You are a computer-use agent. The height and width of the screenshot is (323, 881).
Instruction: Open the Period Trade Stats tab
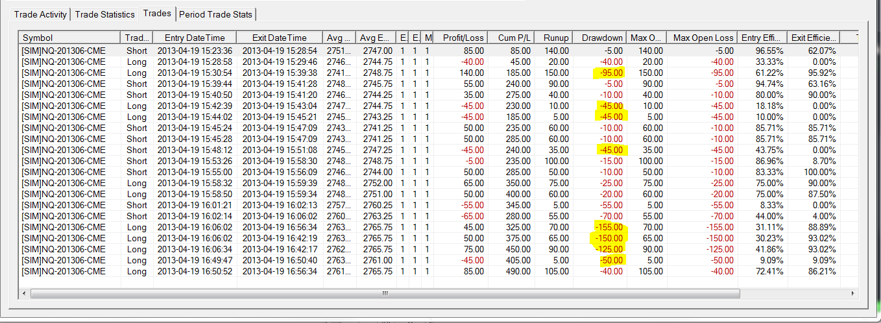[216, 14]
